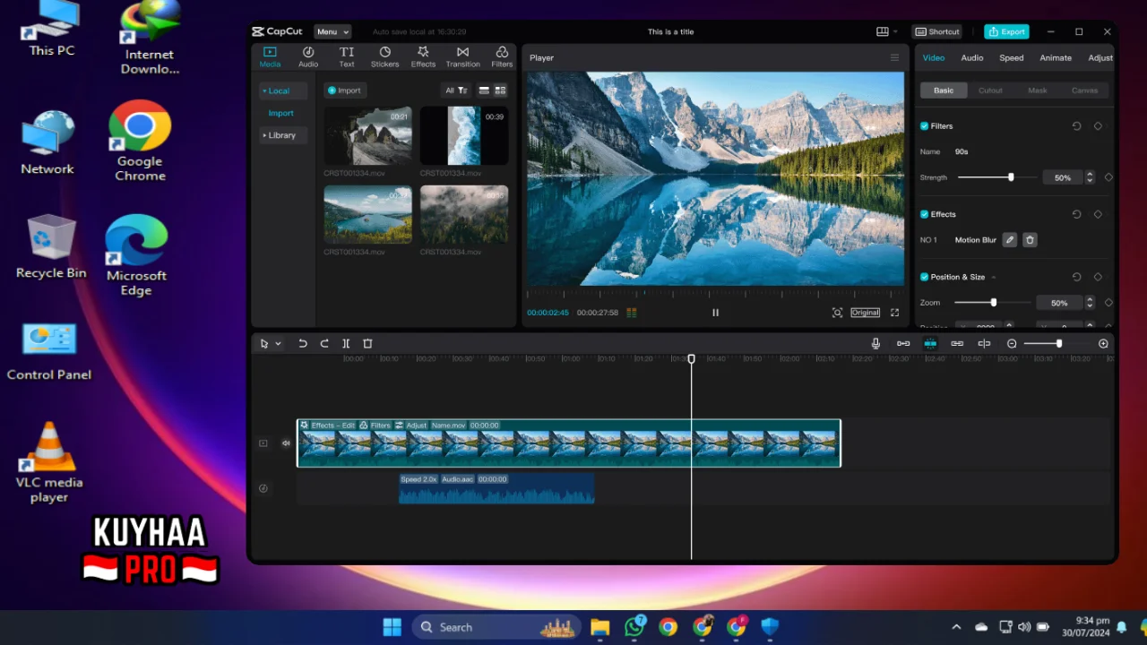Open the All media filter dropdown
This screenshot has height=645, width=1147.
456,90
